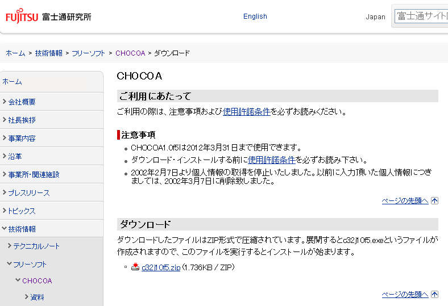Click the 富士通サイト search input field
The image size is (448, 306).
(x=421, y=16)
